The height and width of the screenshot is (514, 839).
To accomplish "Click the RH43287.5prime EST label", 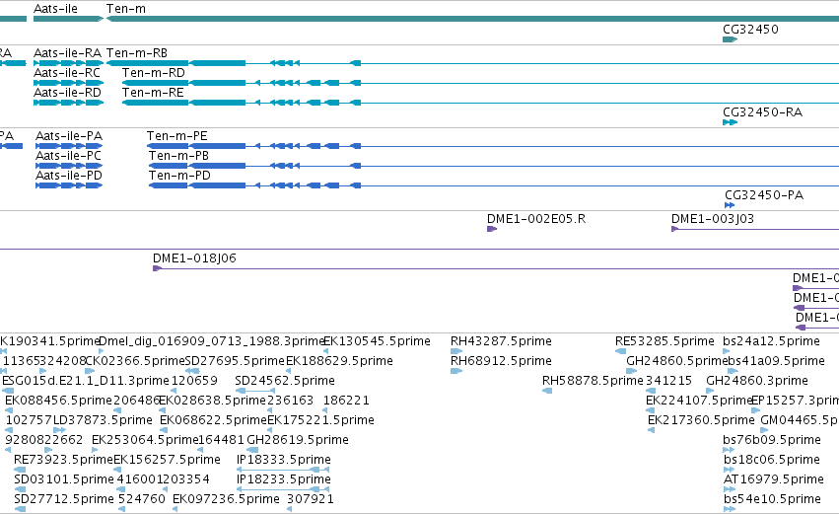I will point(501,341).
